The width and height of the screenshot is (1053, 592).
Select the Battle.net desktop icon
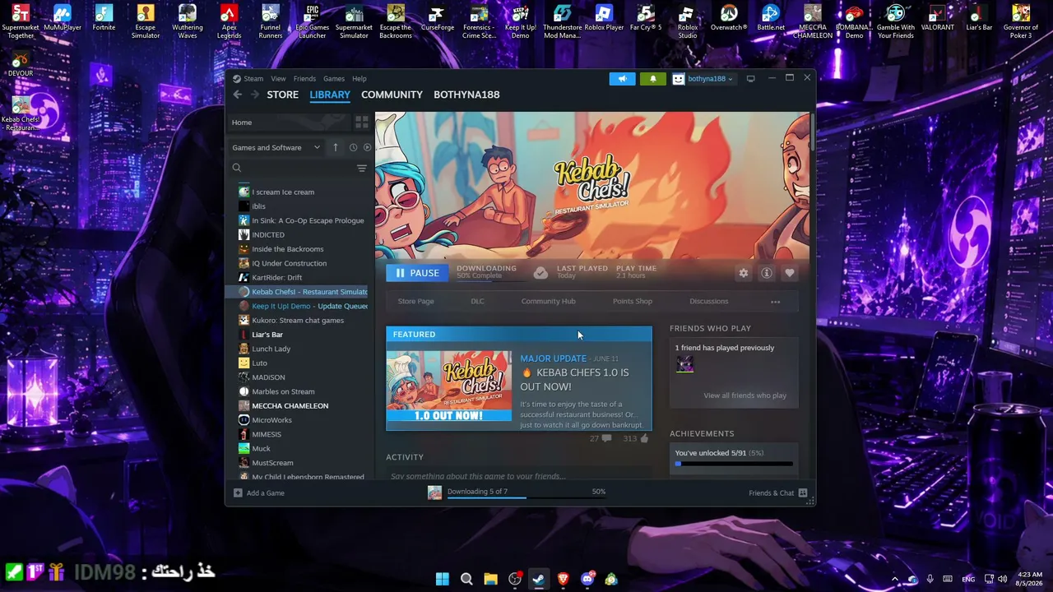(x=771, y=18)
